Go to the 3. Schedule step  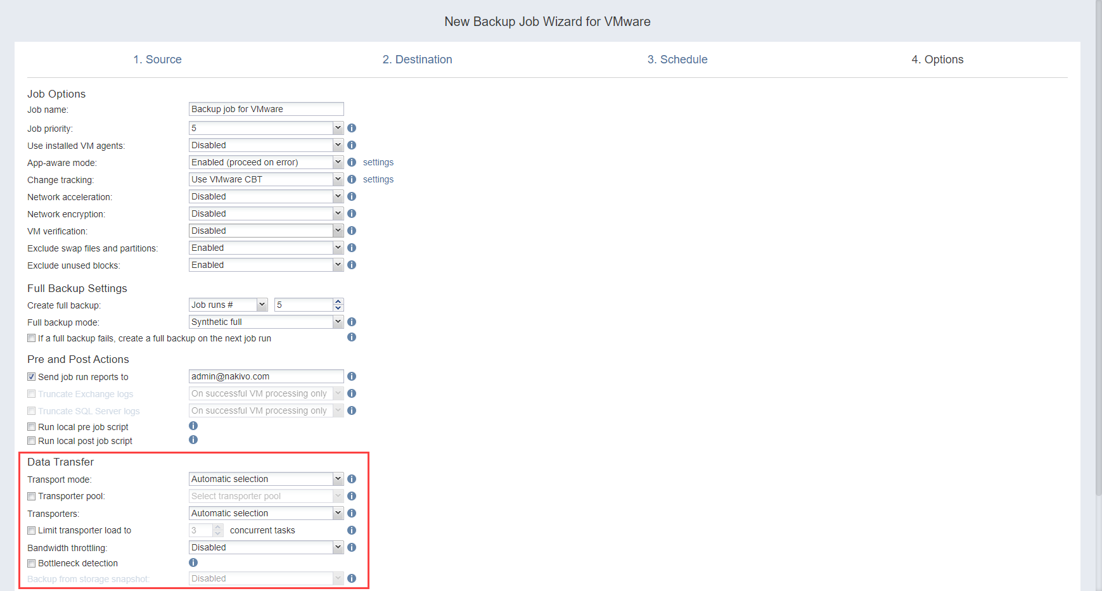(x=677, y=60)
